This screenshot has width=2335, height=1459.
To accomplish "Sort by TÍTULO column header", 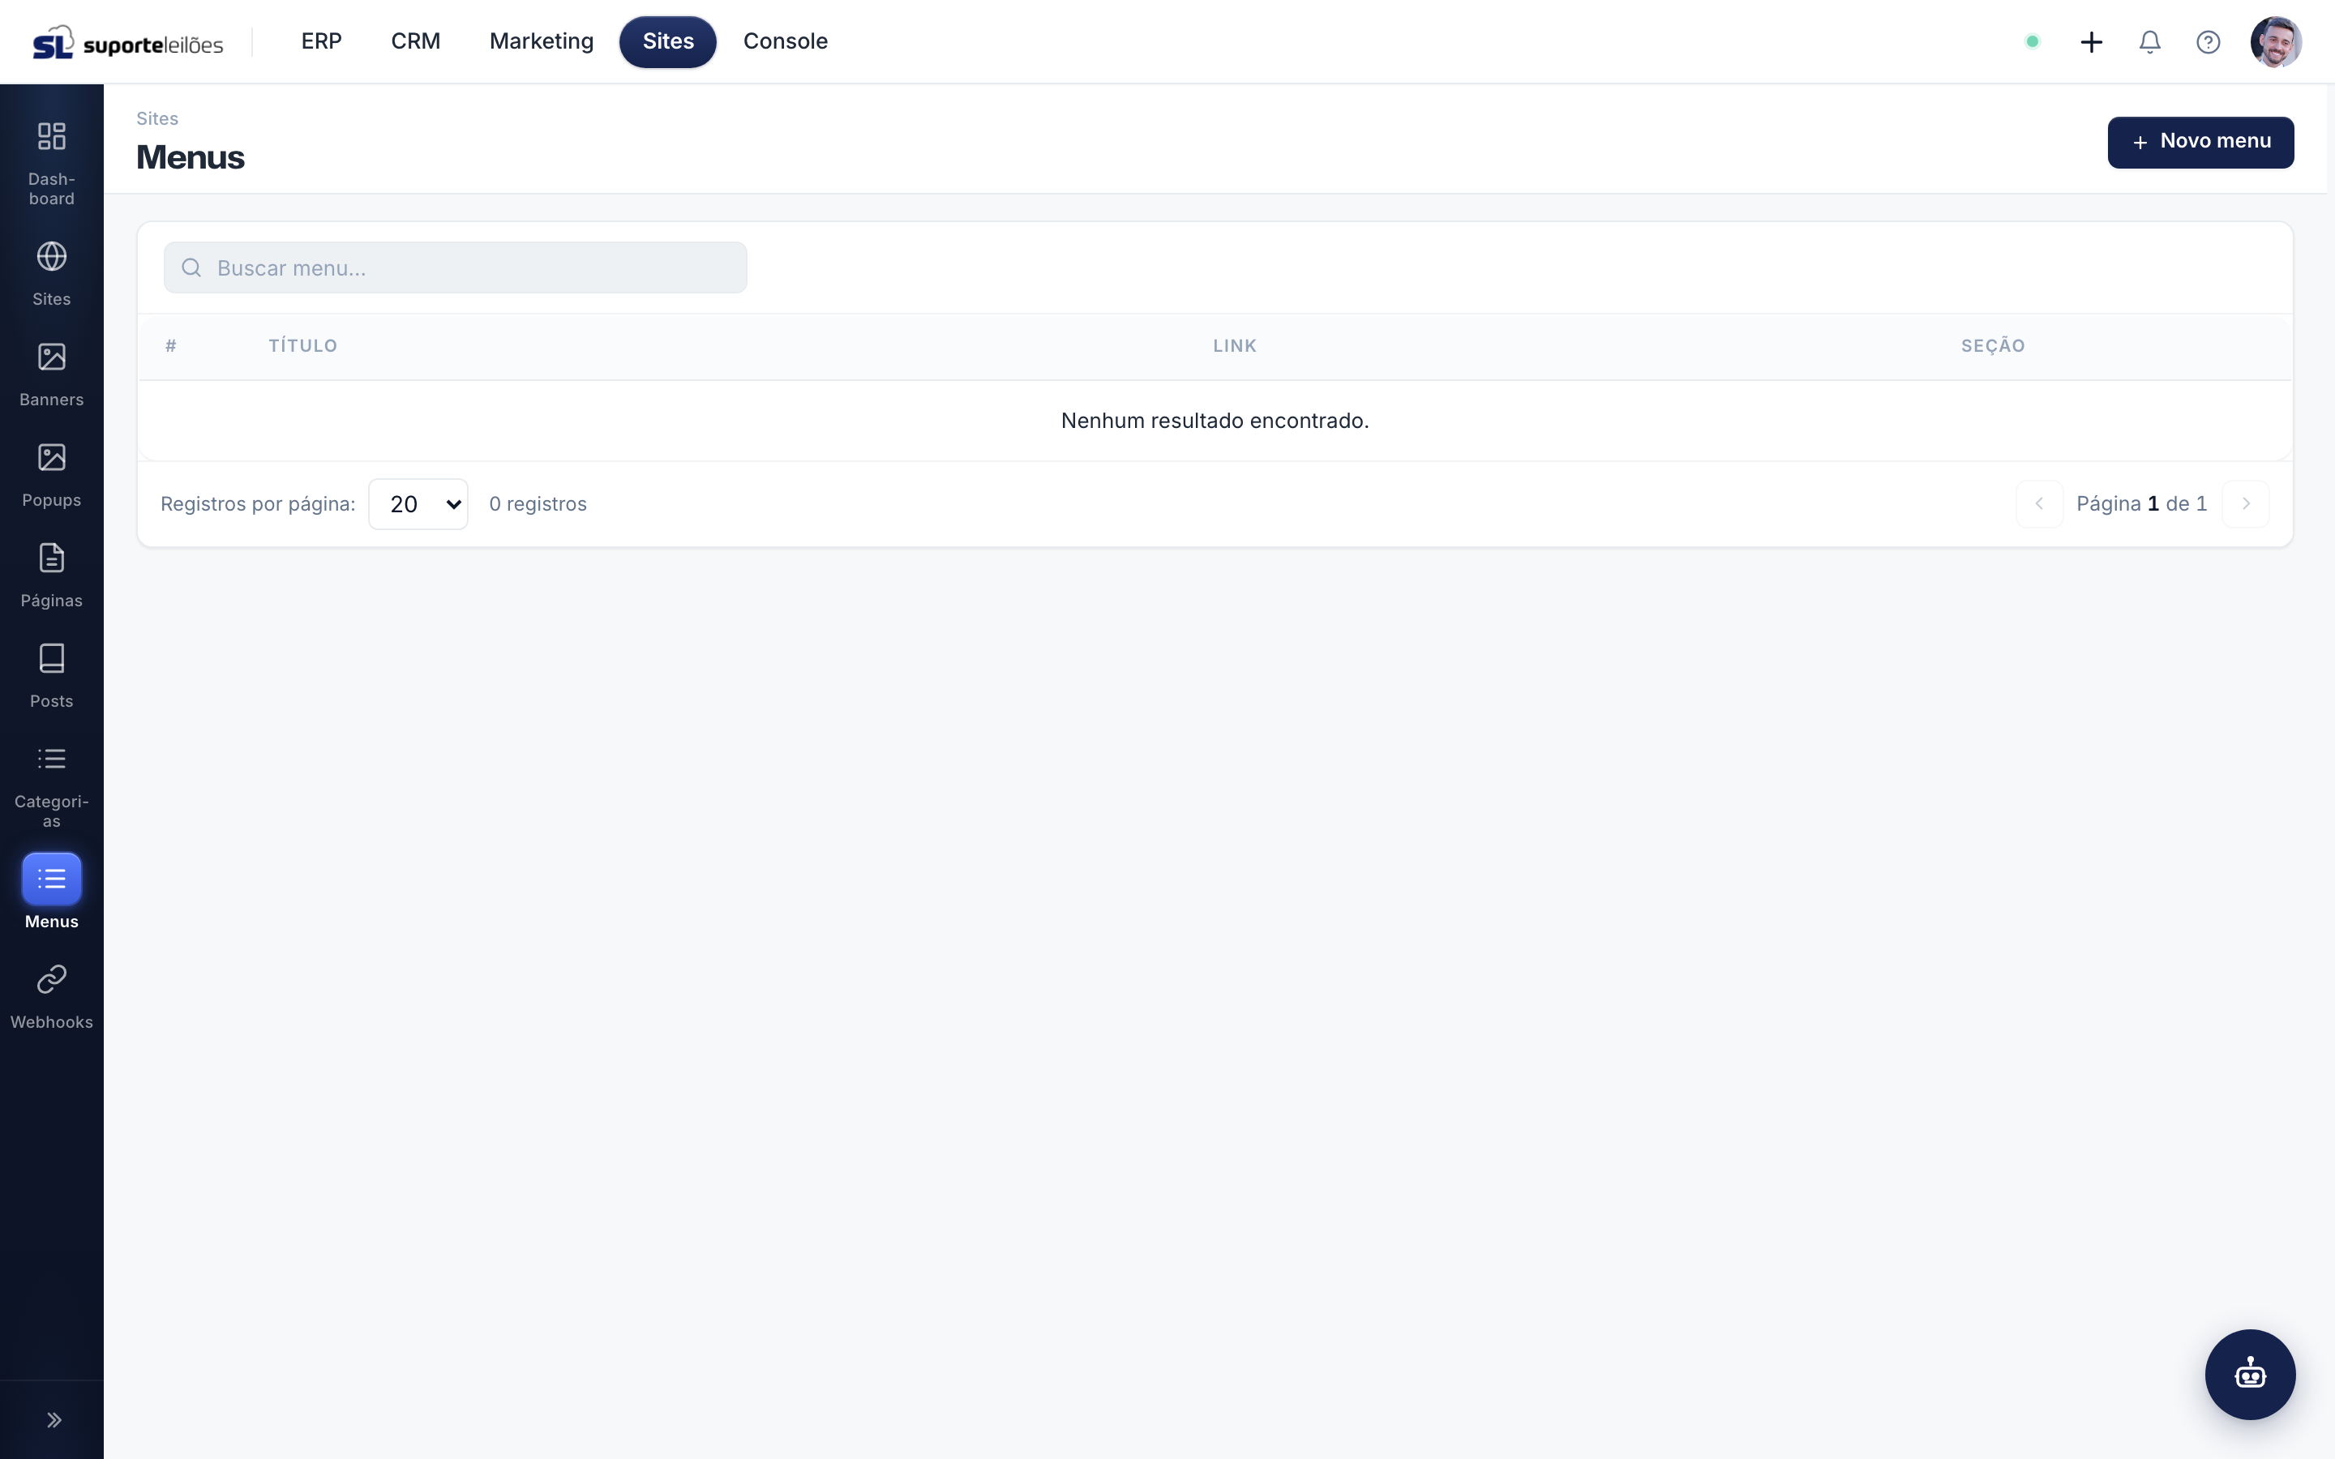I will click(303, 345).
